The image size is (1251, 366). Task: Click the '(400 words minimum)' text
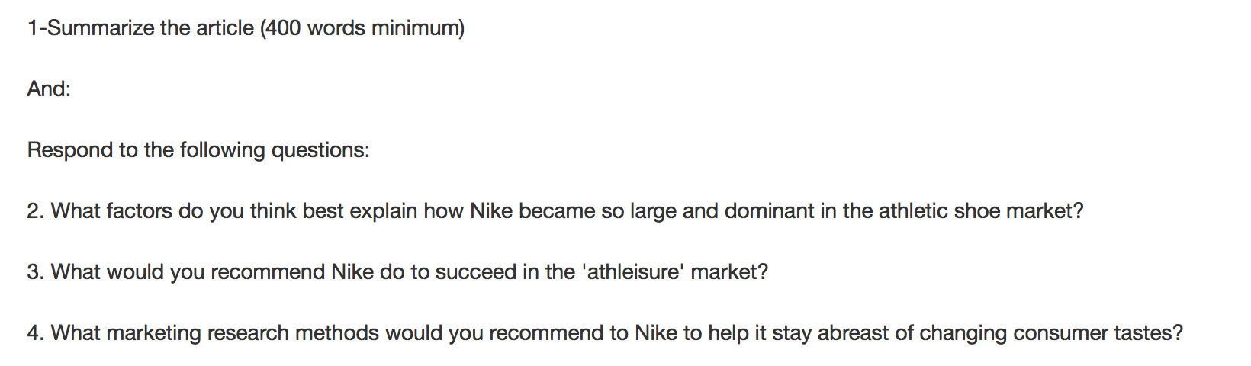(x=362, y=28)
